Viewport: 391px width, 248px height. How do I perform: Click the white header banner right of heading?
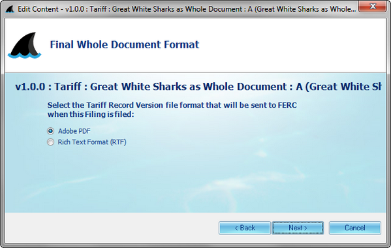point(292,45)
